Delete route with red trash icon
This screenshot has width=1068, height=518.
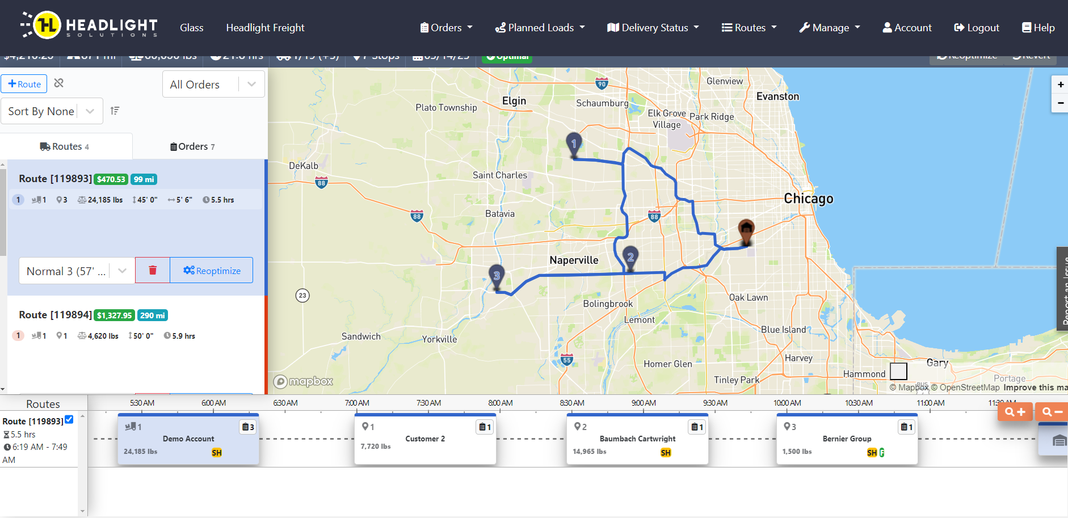pos(153,270)
